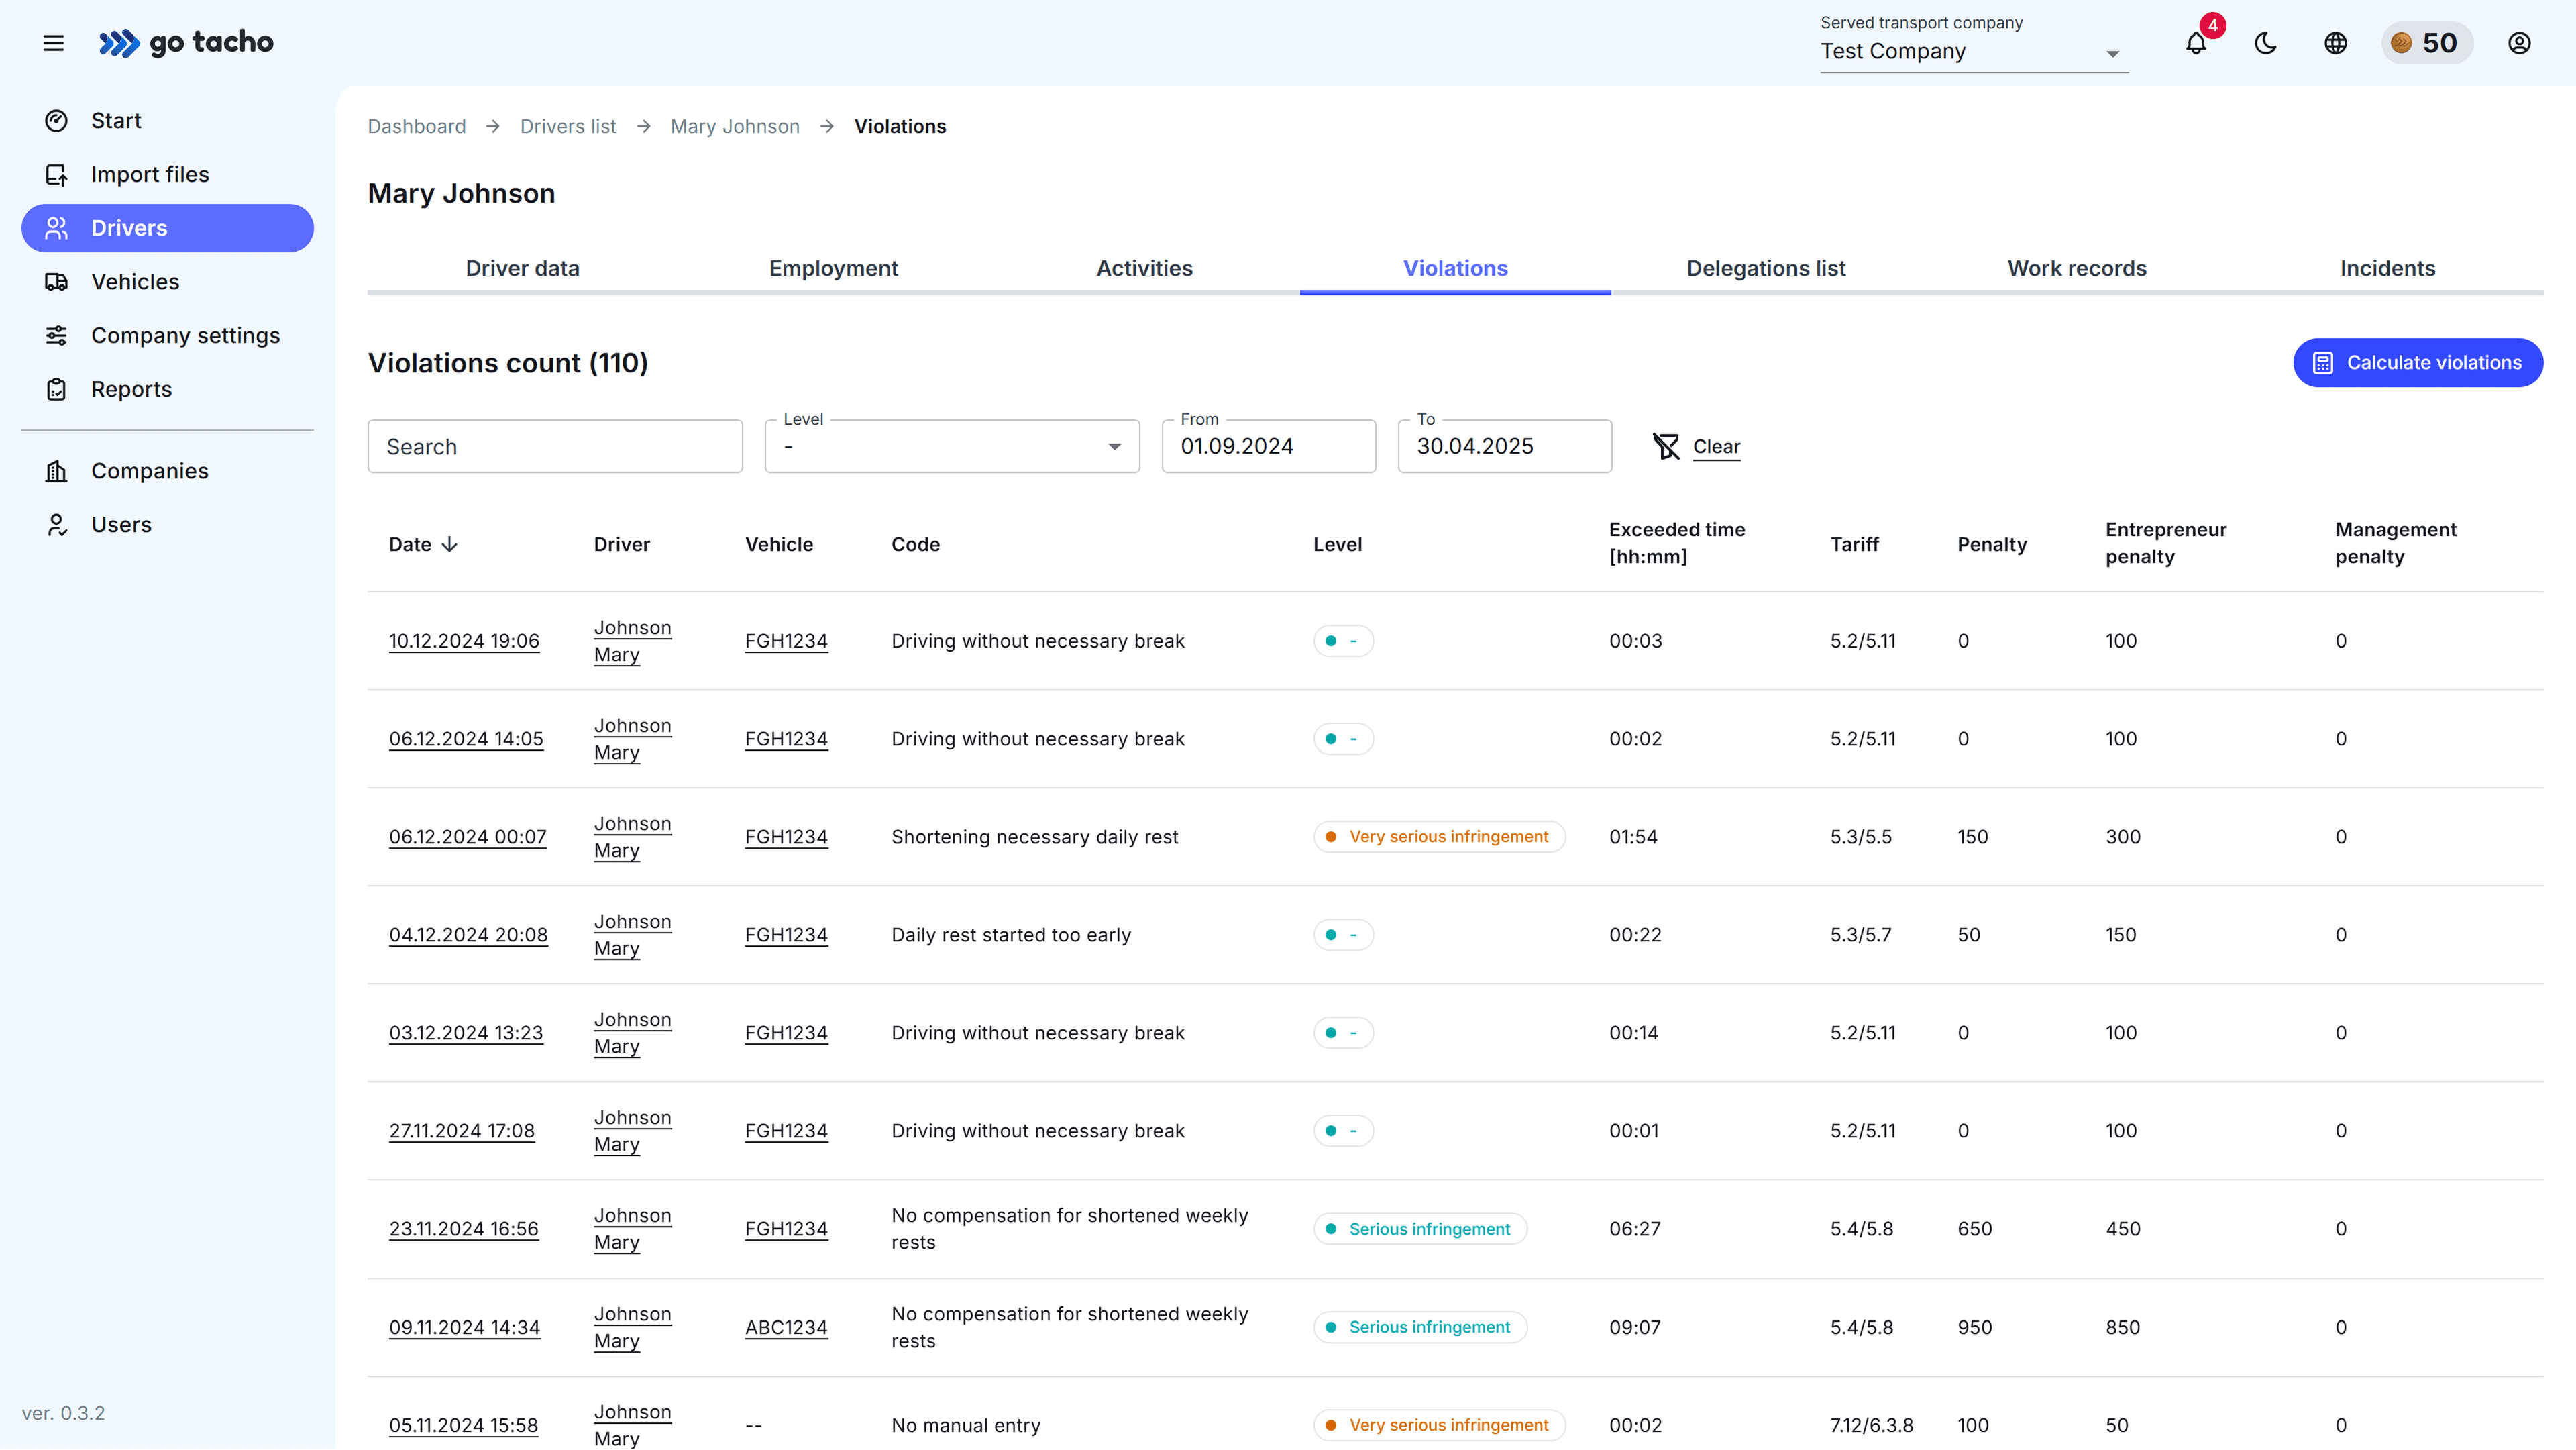Click the Start gauge icon
The height and width of the screenshot is (1450, 2576).
point(57,121)
